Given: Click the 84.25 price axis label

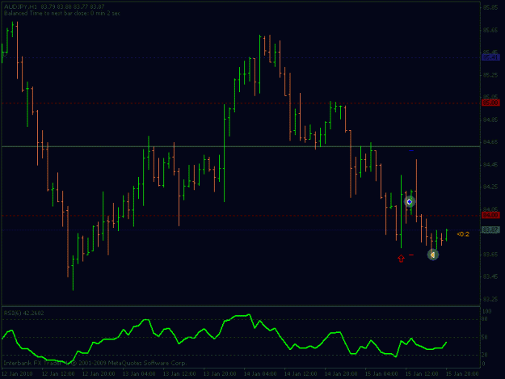Looking at the screenshot, I should [490, 187].
